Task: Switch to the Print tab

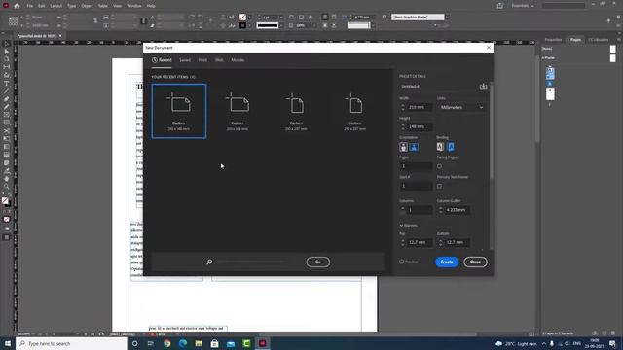Action: 202,60
